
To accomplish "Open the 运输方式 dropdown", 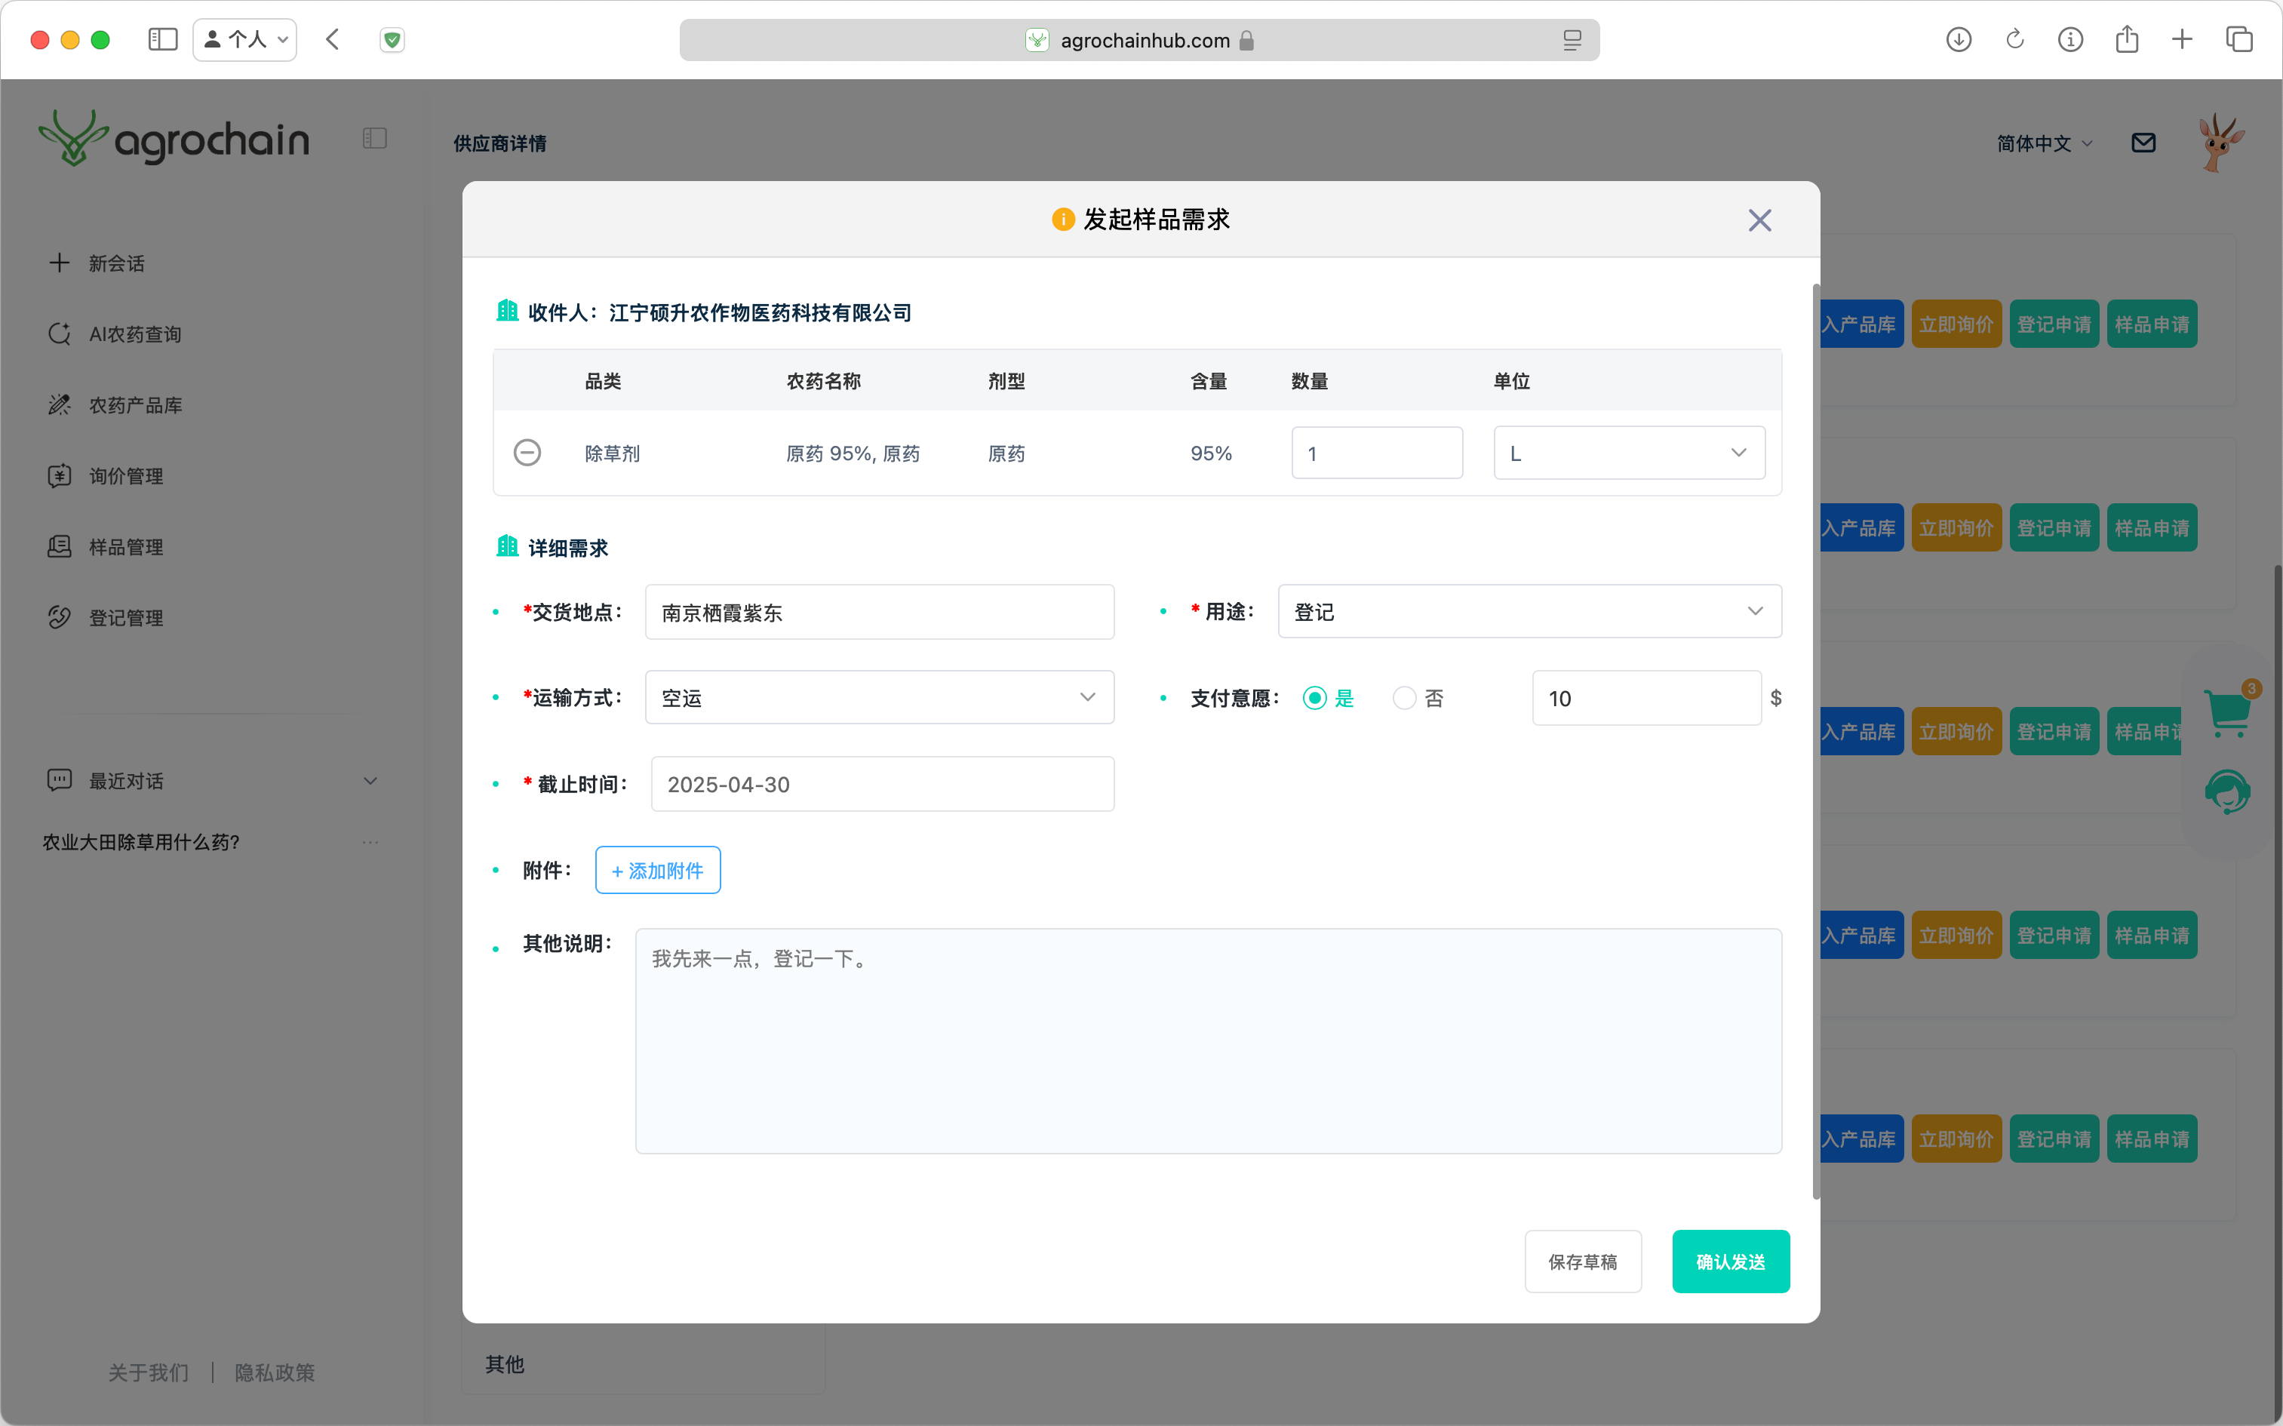I will pos(879,698).
